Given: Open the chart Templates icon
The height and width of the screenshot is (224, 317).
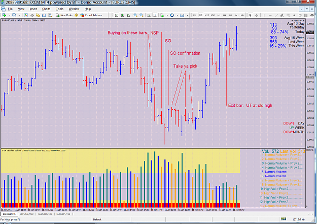Looking at the screenshot, I should pyautogui.click(x=182, y=15).
